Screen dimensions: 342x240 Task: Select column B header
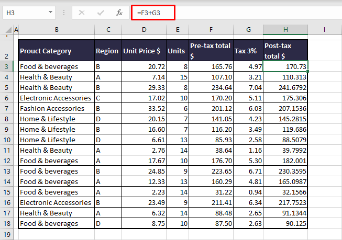click(x=57, y=30)
